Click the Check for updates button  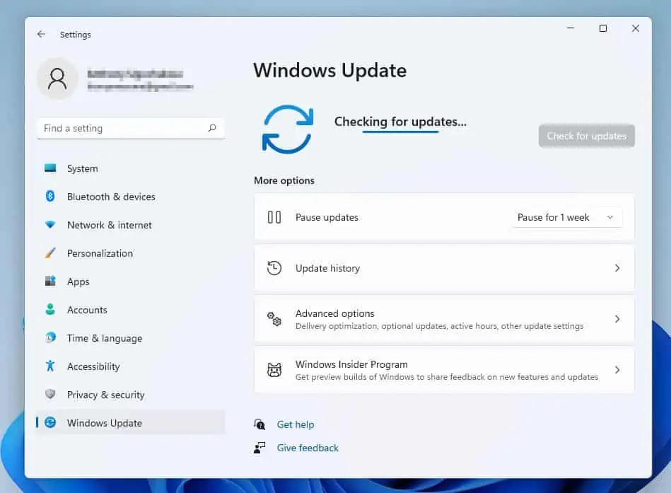click(587, 136)
